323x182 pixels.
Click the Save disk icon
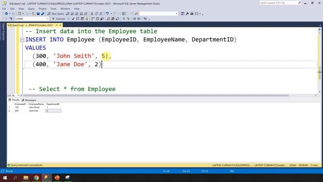[x=38, y=14]
